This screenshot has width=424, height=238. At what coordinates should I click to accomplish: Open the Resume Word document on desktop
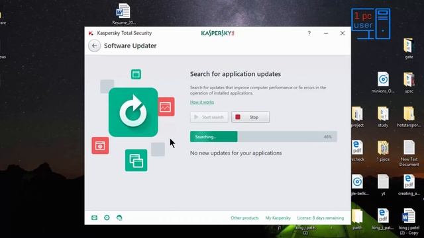pos(124,14)
